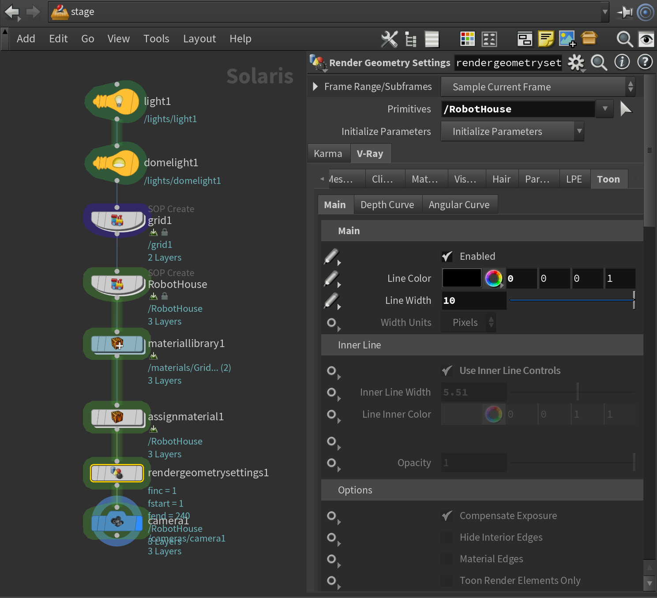The image size is (657, 598).
Task: Select the domelight1 node icon
Action: (x=116, y=163)
